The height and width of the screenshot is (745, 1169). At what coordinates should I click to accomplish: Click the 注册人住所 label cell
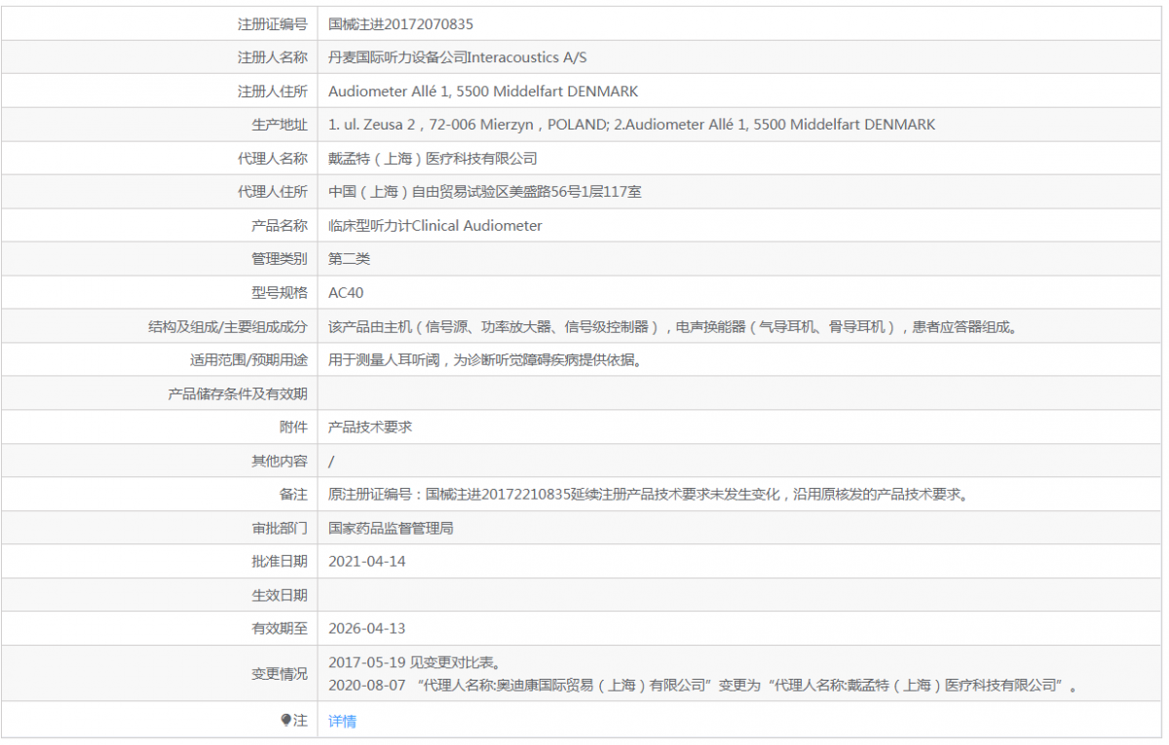click(160, 92)
